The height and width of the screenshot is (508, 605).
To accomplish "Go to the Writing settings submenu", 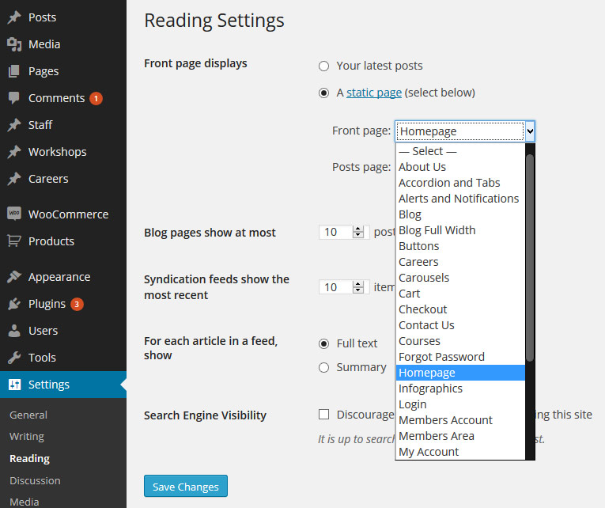I will point(27,437).
